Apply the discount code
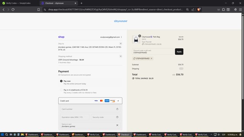 pyautogui.click(x=179, y=52)
